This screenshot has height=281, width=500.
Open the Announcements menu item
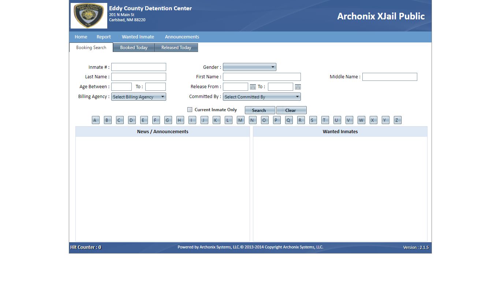(x=182, y=37)
